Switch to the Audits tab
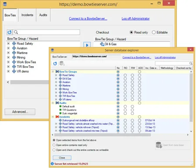 43,15
